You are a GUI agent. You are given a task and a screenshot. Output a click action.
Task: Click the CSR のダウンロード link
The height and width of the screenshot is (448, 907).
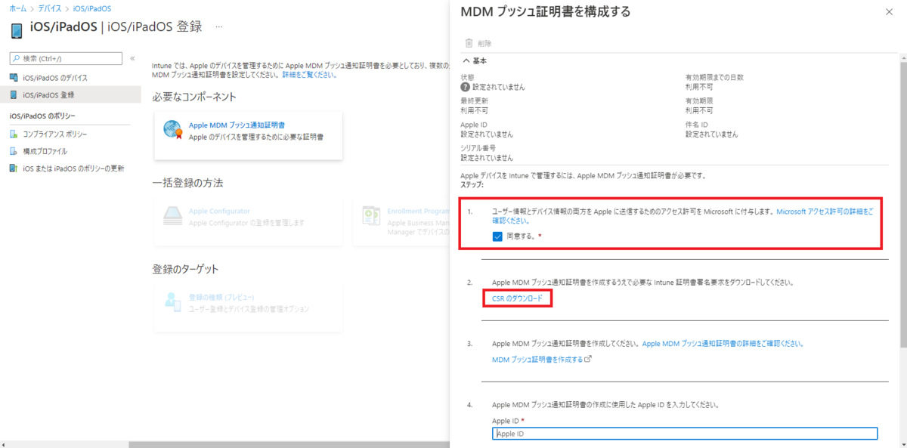pyautogui.click(x=517, y=299)
